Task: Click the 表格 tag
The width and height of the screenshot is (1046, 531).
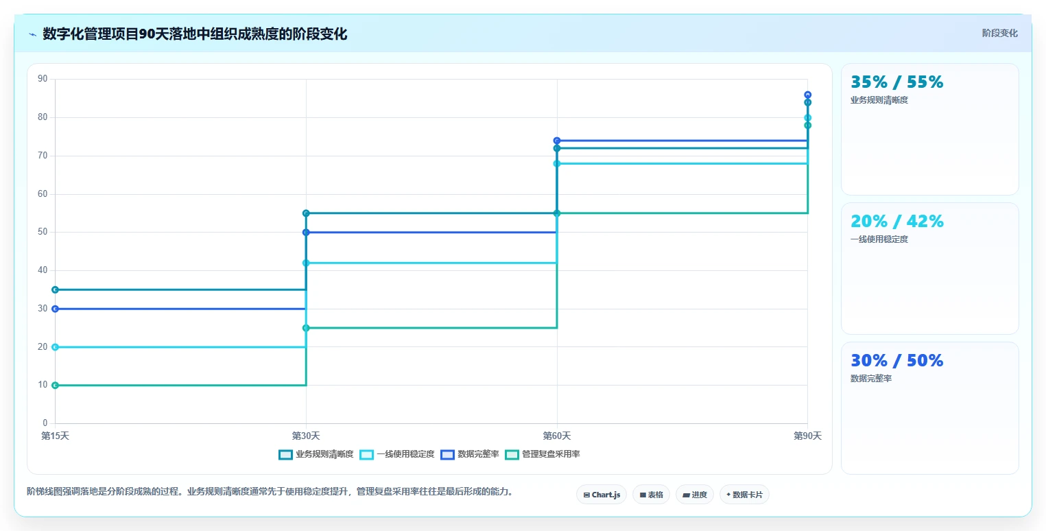Action: pyautogui.click(x=651, y=495)
